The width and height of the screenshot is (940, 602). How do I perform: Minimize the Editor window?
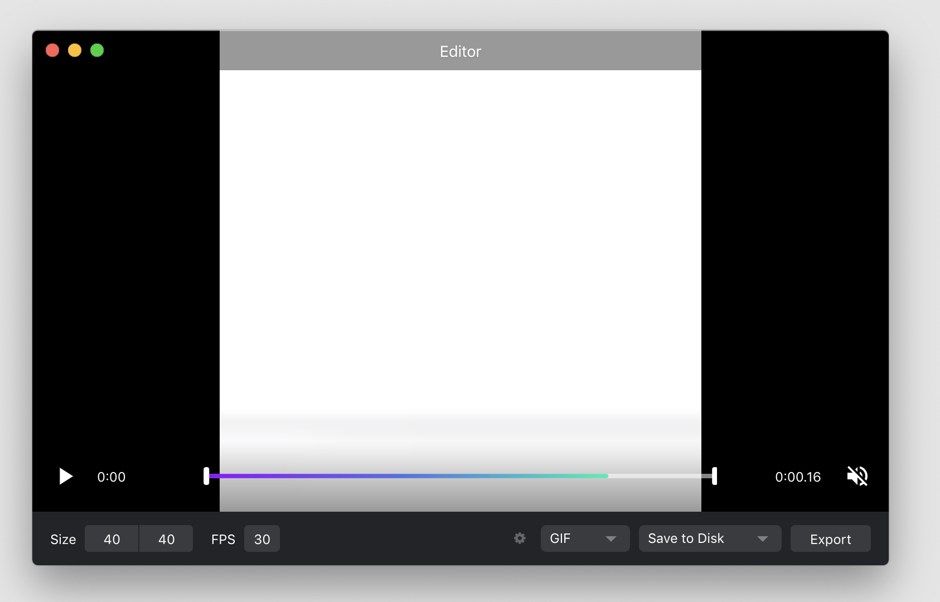[75, 50]
